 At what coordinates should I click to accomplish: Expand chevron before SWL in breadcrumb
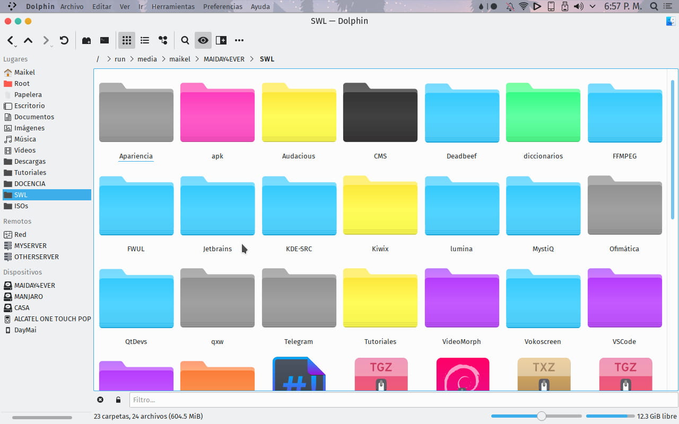[251, 59]
